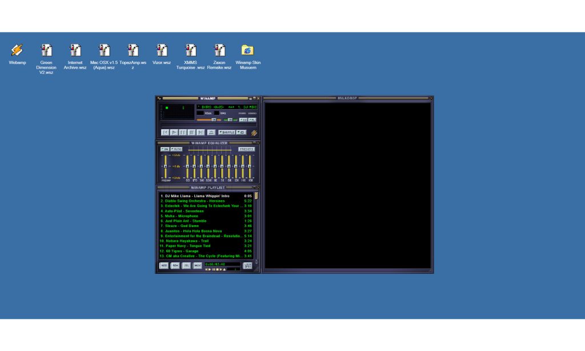Image resolution: width=585 pixels, height=351 pixels.
Task: Select track 13 CM aka Creative - The Cycle
Action: (206, 256)
